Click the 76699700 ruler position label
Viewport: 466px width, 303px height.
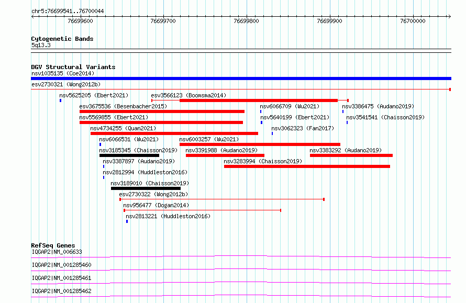(x=163, y=21)
